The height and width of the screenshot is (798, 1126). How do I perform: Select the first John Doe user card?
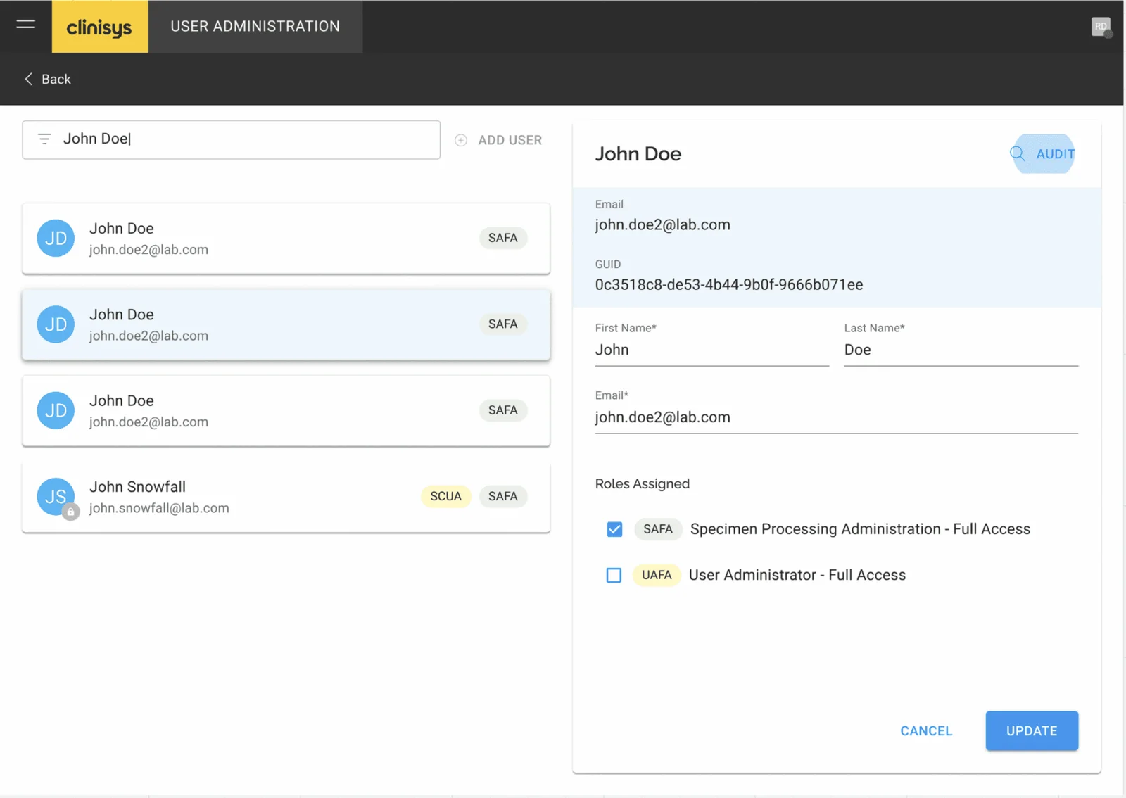click(x=286, y=239)
